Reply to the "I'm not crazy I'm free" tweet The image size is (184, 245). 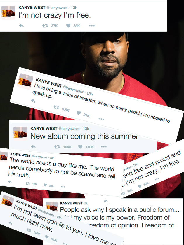pos(21,26)
